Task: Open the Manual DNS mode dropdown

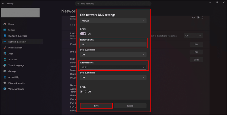Action: tap(113, 21)
